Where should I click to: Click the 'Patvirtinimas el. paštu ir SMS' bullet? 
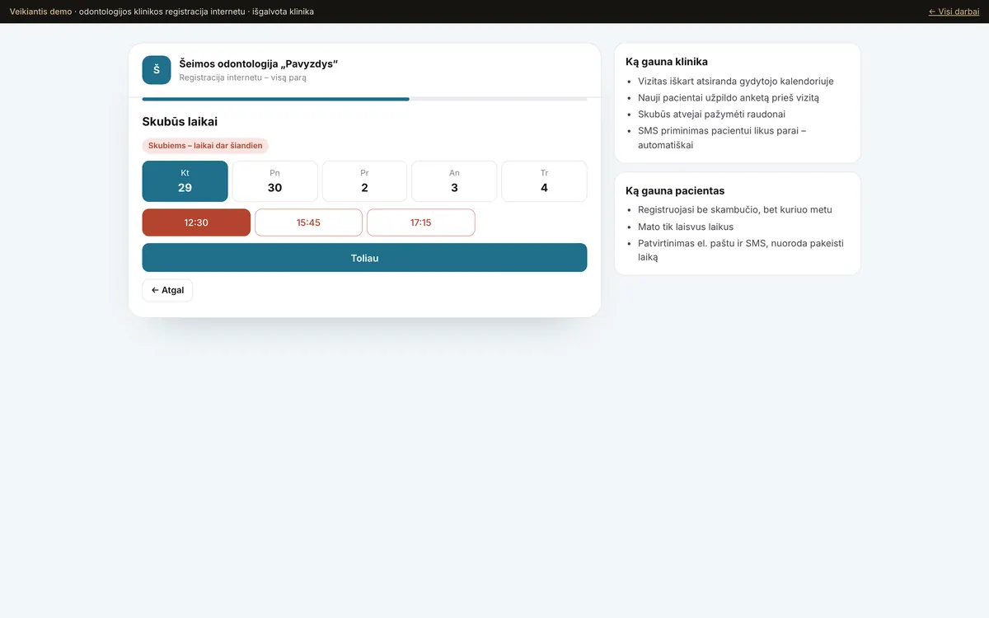(741, 250)
